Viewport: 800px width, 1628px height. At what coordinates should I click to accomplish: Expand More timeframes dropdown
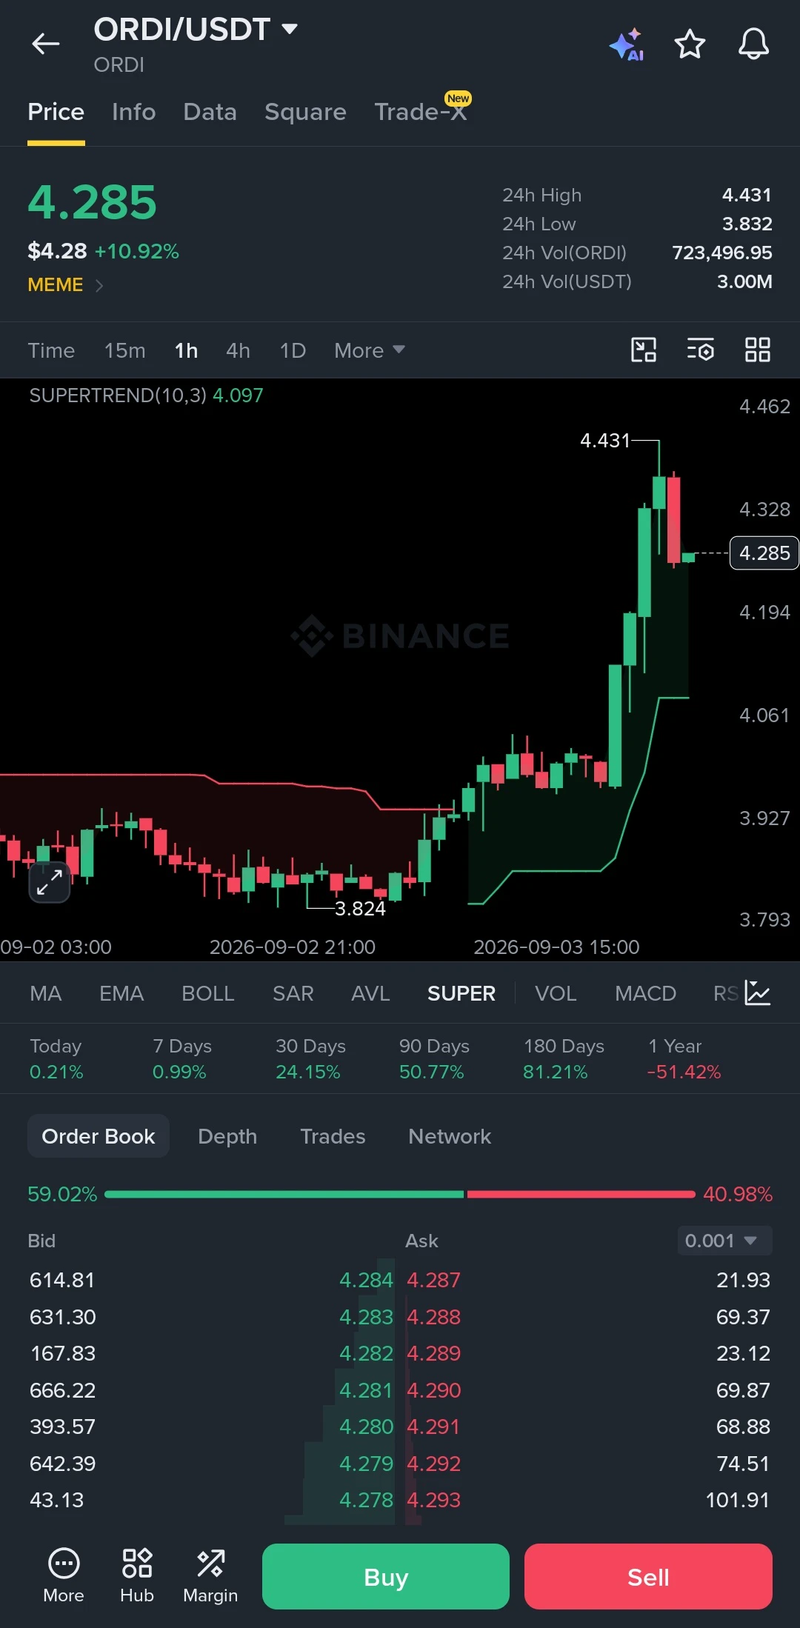coord(369,350)
